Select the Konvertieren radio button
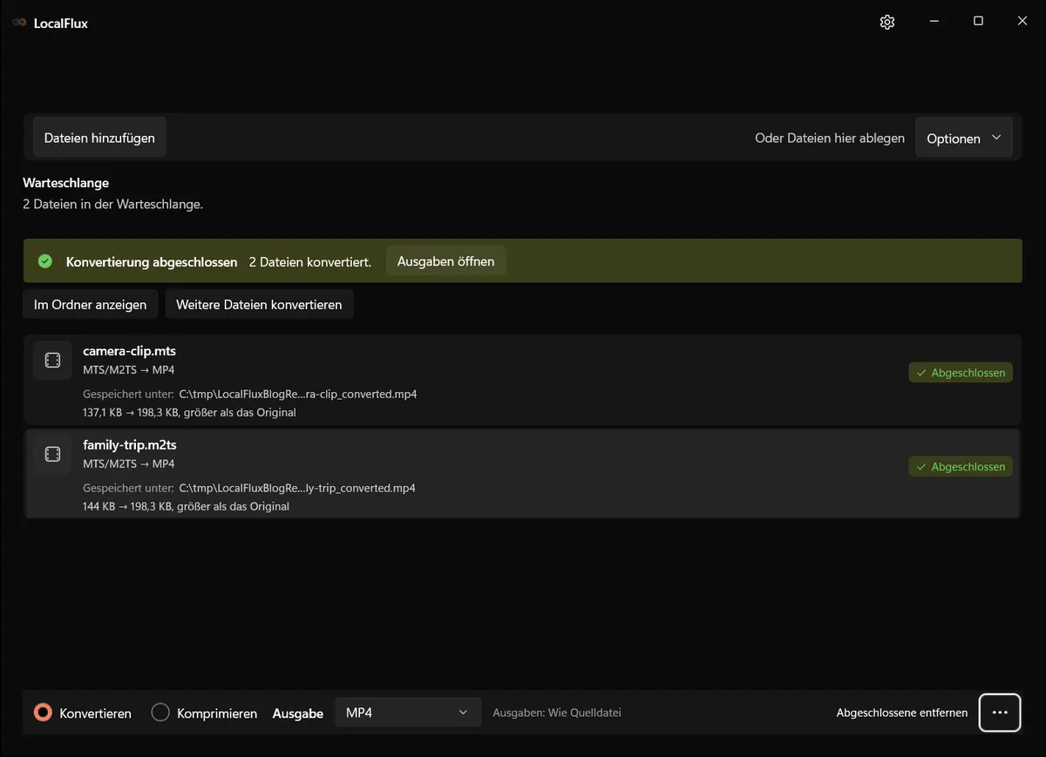 tap(43, 713)
